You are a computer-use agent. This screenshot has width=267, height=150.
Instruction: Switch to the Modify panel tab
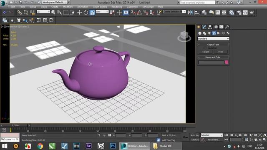pyautogui.click(x=204, y=27)
